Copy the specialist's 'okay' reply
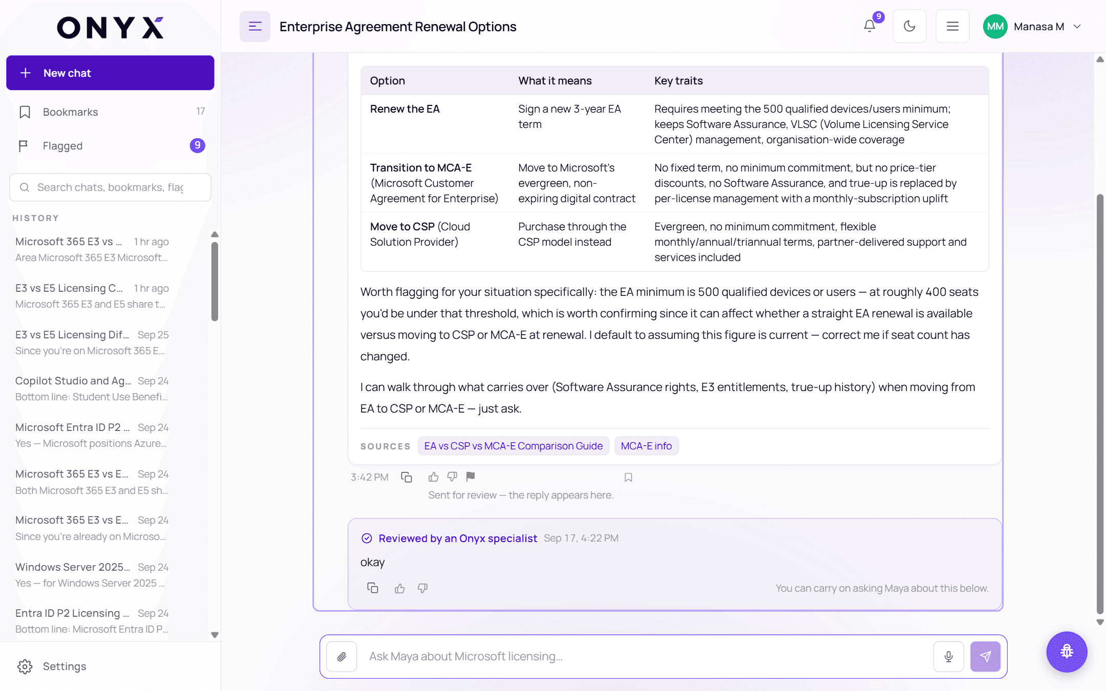The width and height of the screenshot is (1106, 691). [373, 588]
